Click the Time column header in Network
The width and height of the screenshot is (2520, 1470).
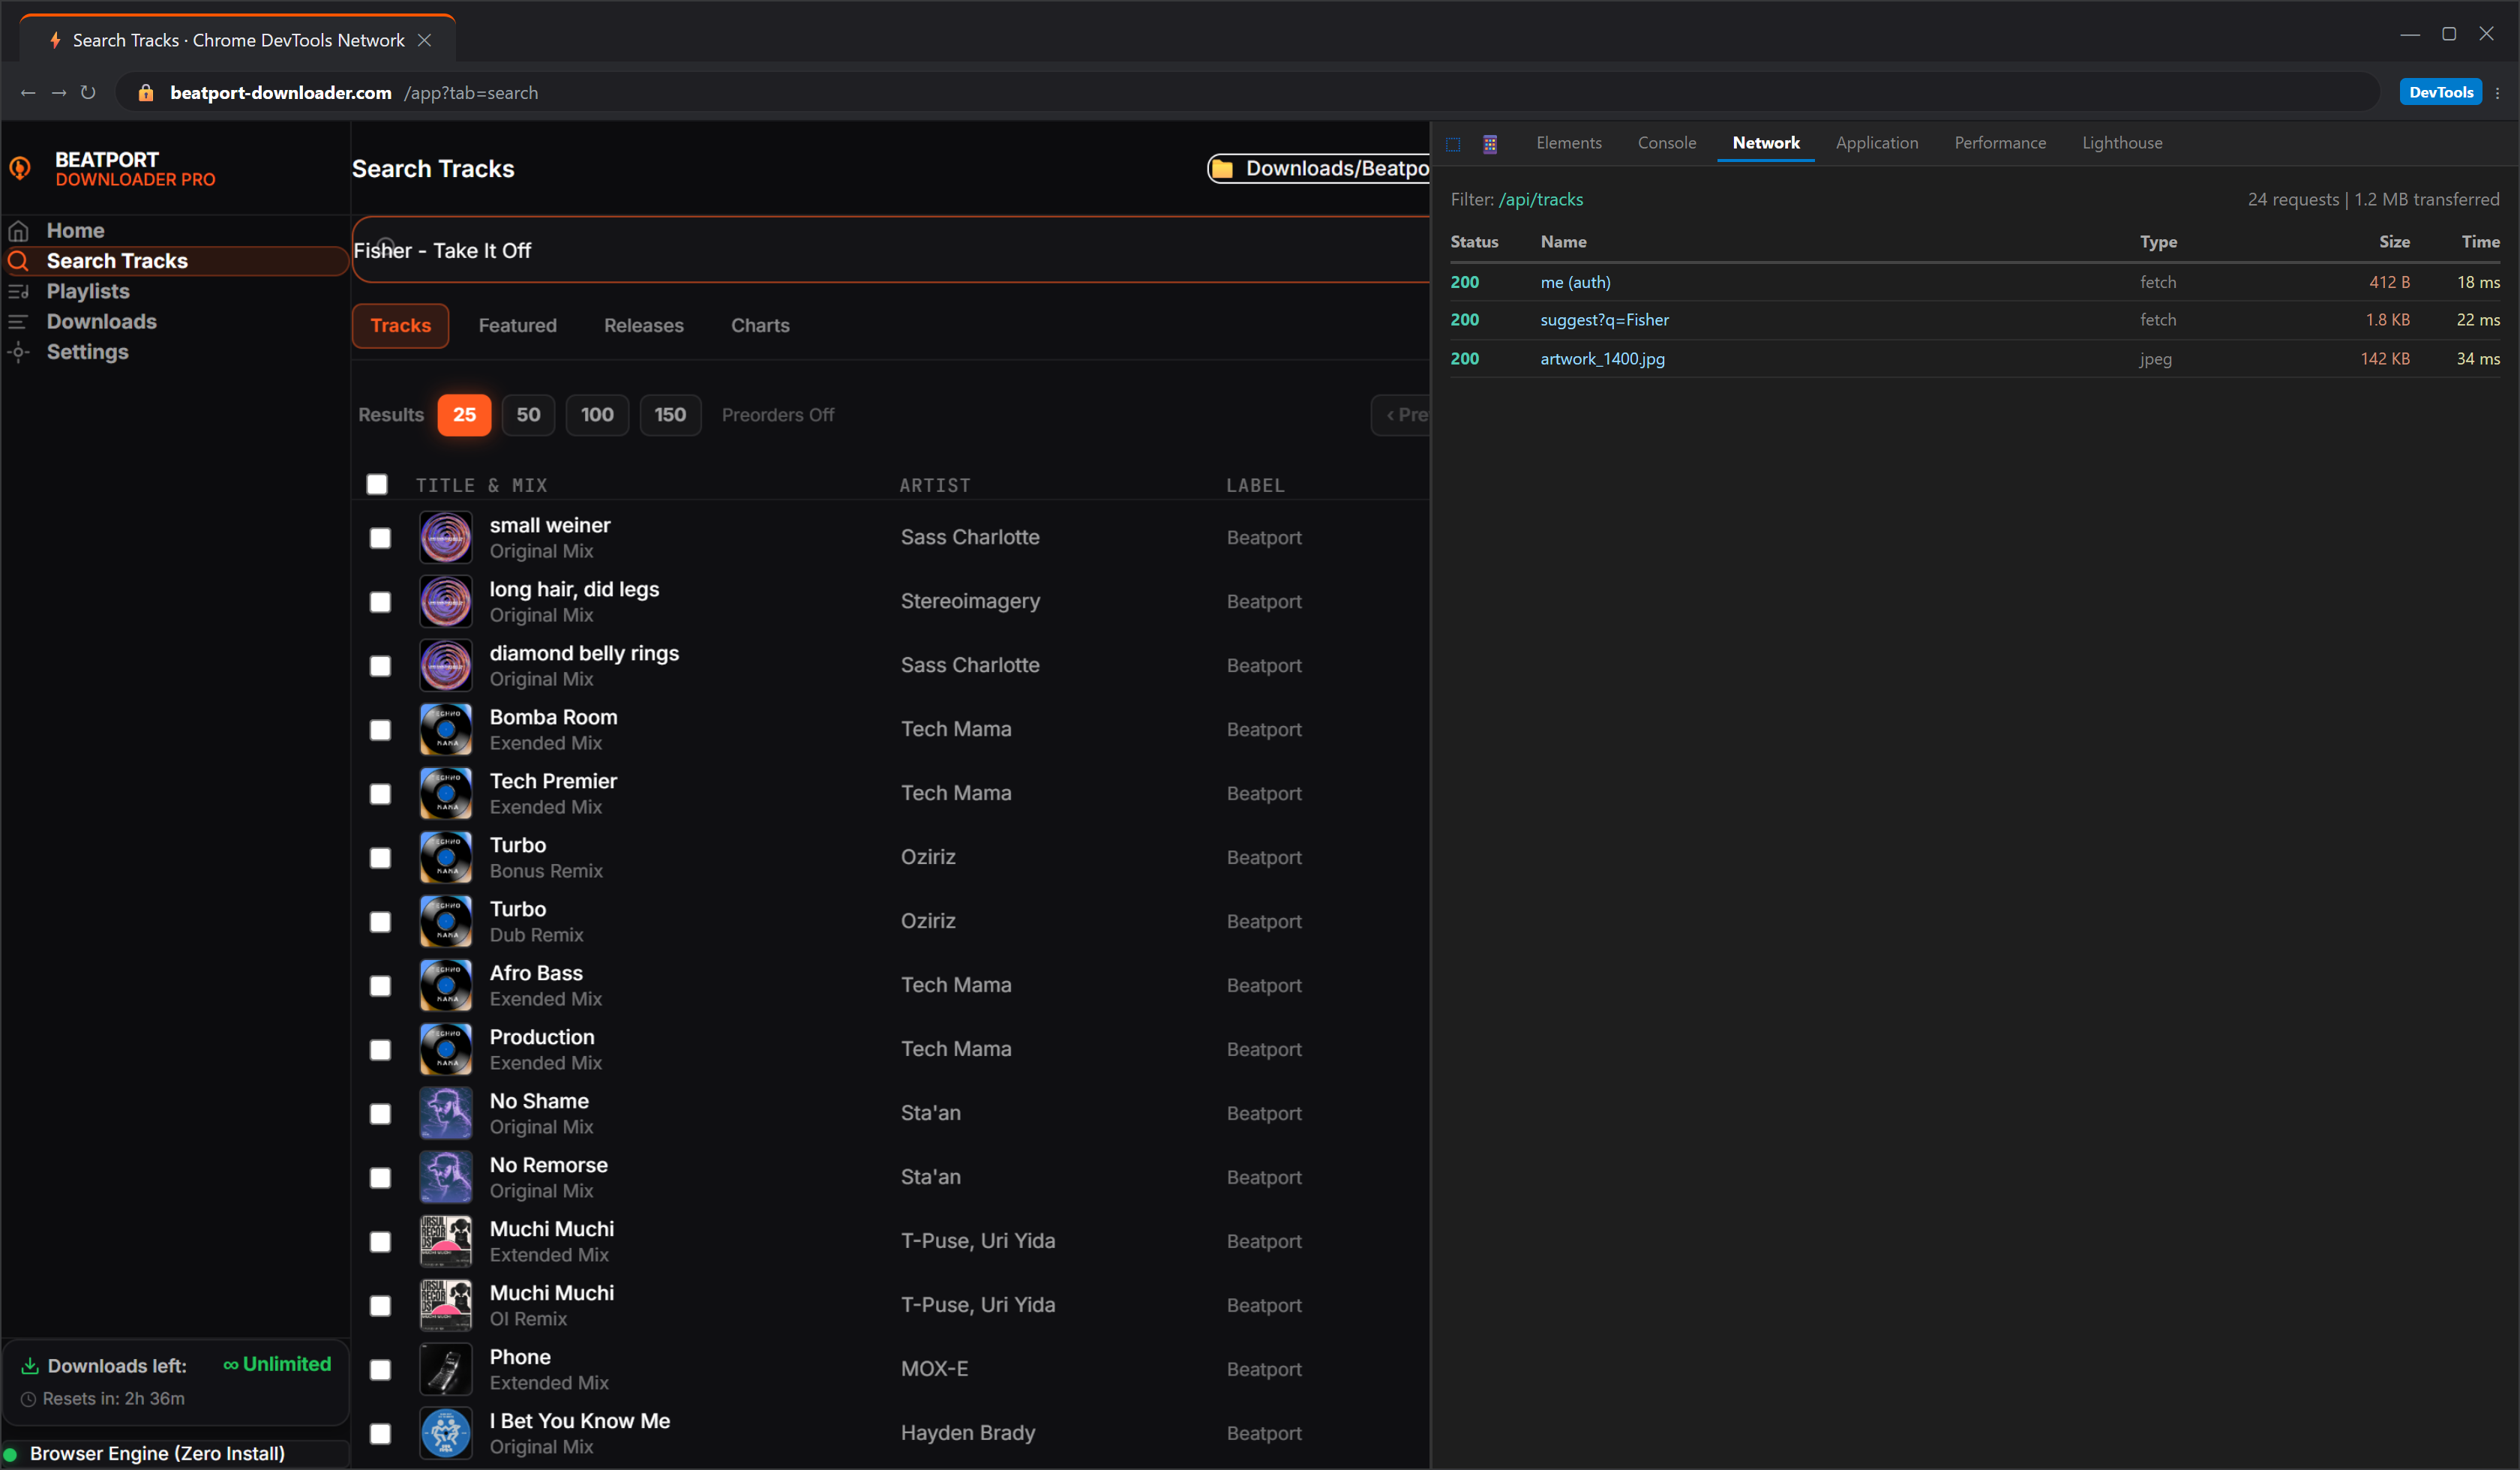tap(2480, 242)
